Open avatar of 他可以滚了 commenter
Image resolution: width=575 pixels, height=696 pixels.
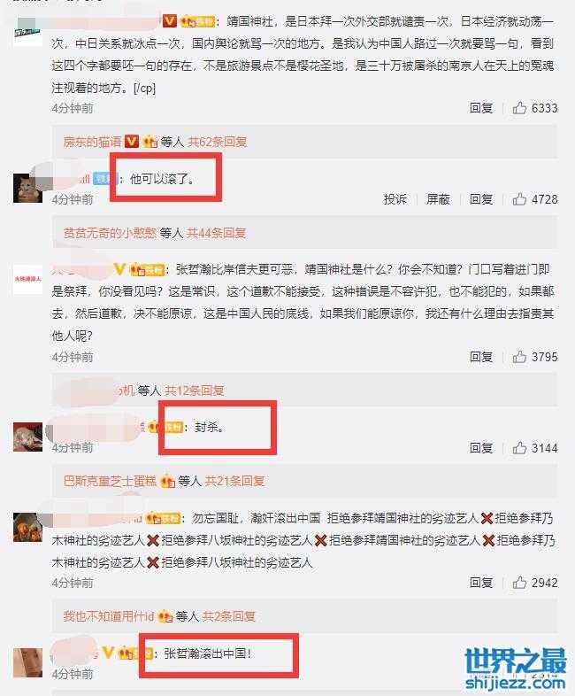tap(27, 189)
